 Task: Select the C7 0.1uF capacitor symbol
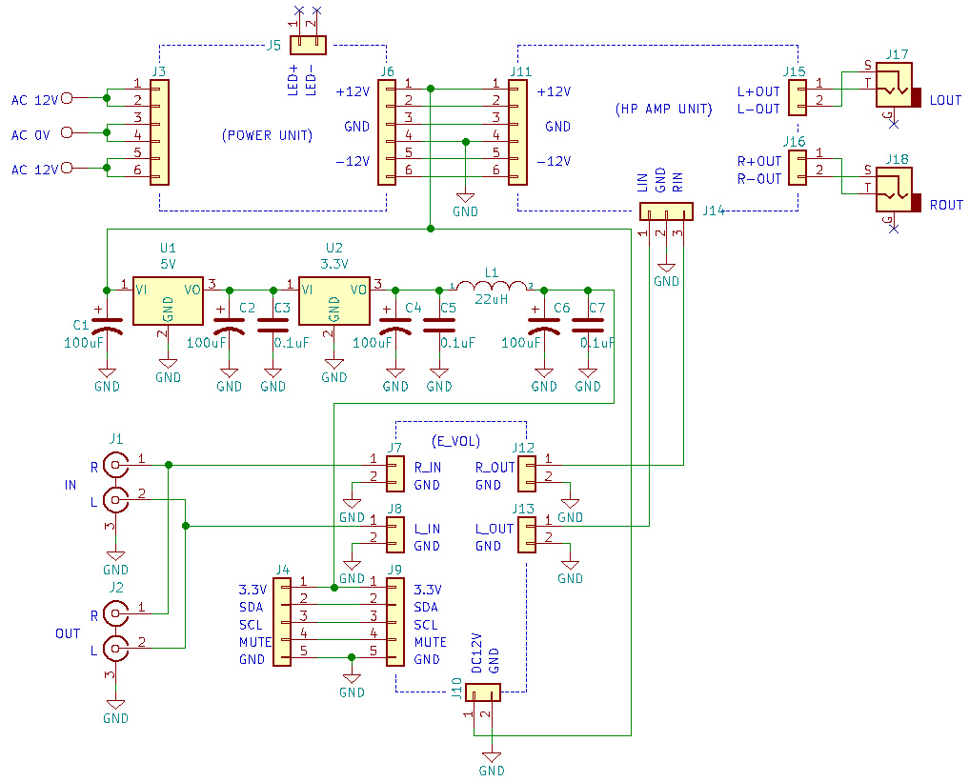[x=589, y=325]
